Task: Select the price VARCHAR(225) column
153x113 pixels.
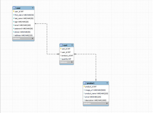Action: point(96,97)
